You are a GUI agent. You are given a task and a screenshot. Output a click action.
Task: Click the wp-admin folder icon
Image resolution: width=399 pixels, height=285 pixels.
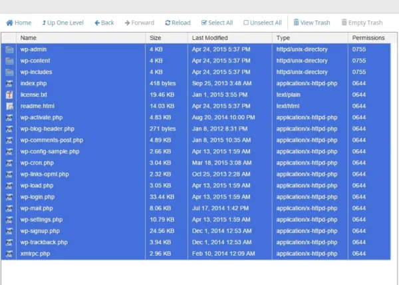pos(9,49)
